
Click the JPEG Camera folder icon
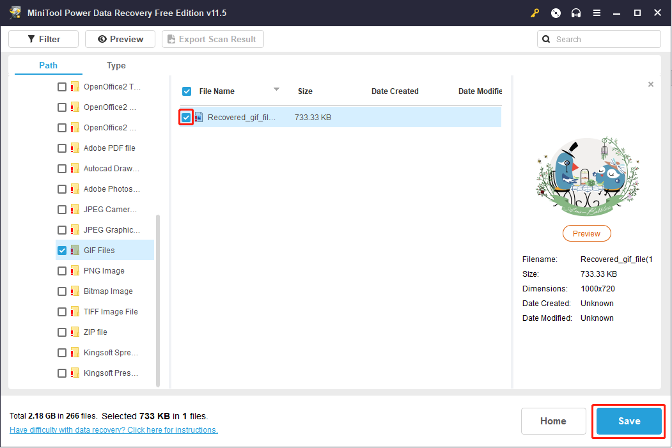(x=75, y=210)
